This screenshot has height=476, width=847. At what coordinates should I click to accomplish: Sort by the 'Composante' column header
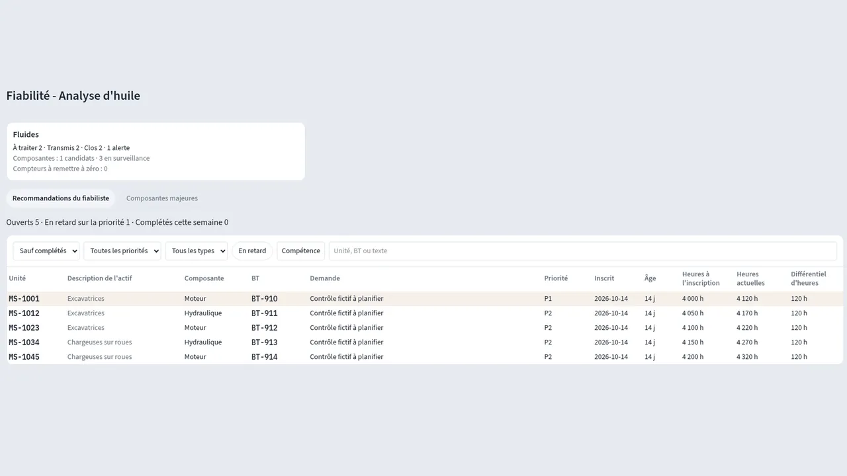204,278
